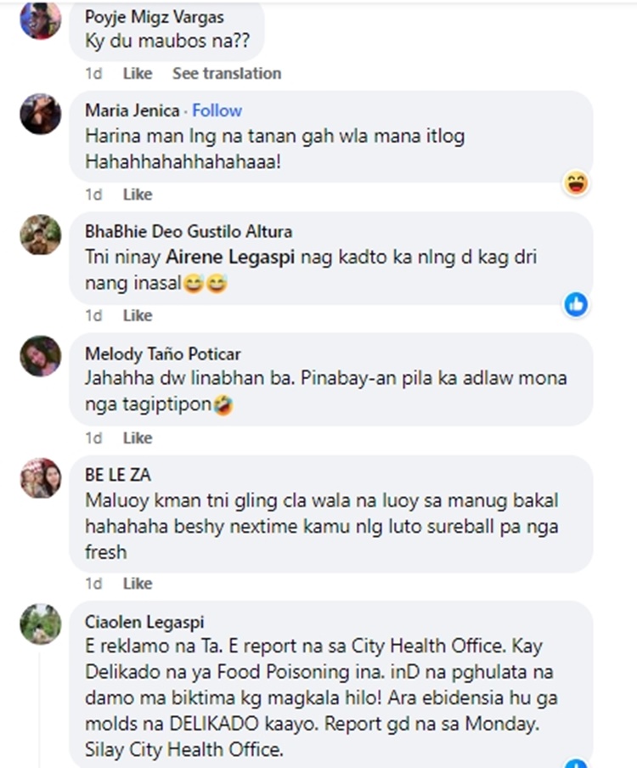Click Ciaolen Legaspi's avatar
The width and height of the screenshot is (637, 768).
pos(40,624)
